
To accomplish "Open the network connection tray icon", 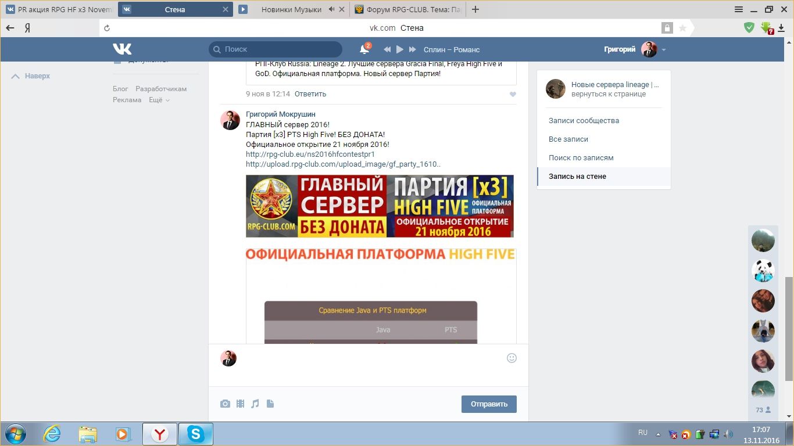I will [714, 434].
